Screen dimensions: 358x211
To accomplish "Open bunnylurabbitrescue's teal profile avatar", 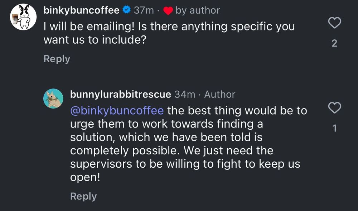I will (53, 99).
